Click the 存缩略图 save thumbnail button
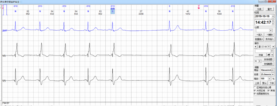The height and width of the screenshot is (106, 277). [268, 64]
